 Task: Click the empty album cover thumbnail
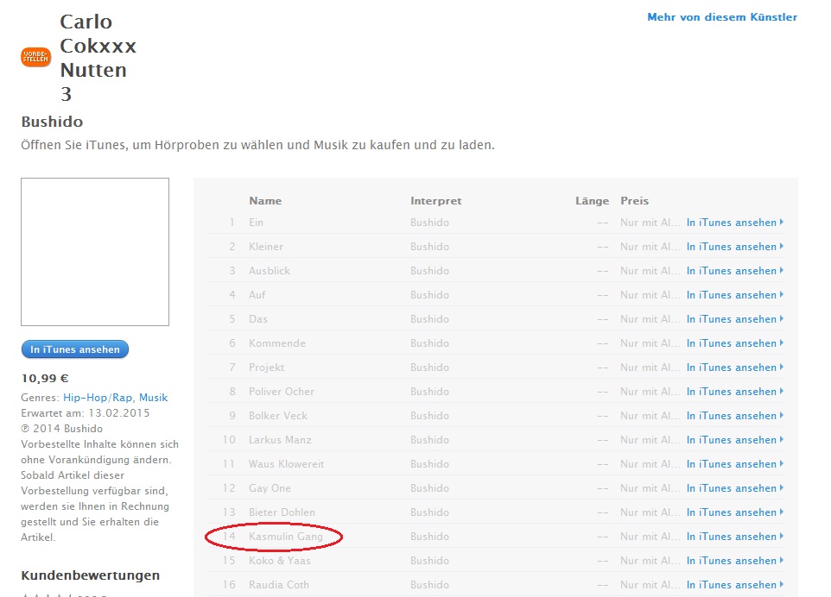pyautogui.click(x=95, y=252)
